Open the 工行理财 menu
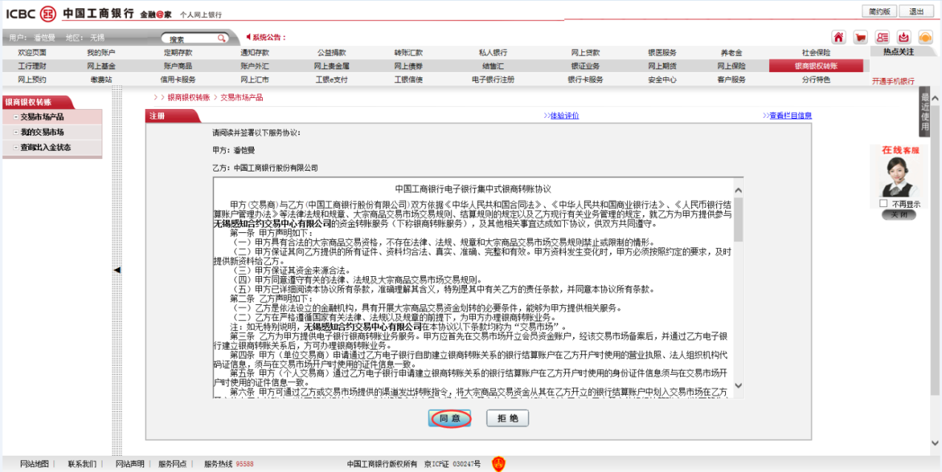Viewport: 942px width, 472px height. (32, 66)
